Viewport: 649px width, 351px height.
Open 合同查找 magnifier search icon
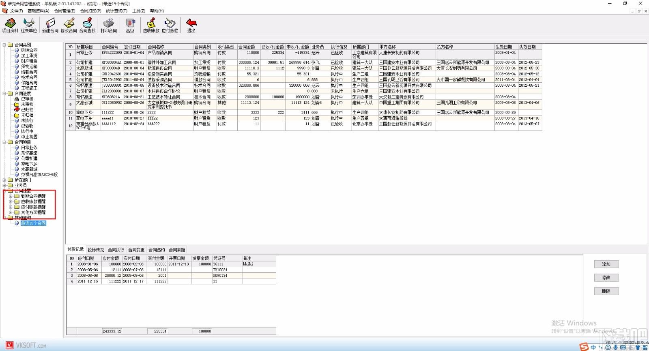coord(87,25)
